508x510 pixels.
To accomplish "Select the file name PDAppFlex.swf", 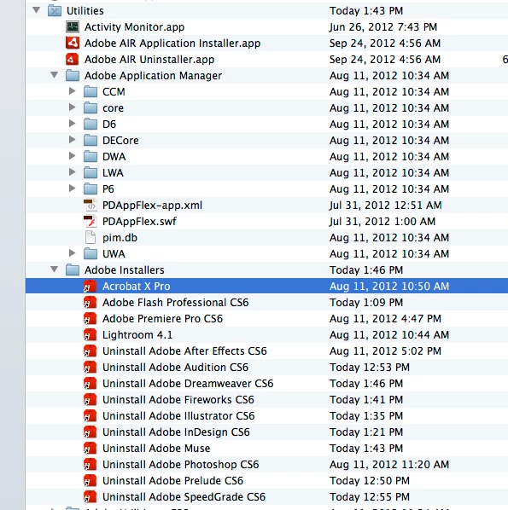I will point(139,222).
